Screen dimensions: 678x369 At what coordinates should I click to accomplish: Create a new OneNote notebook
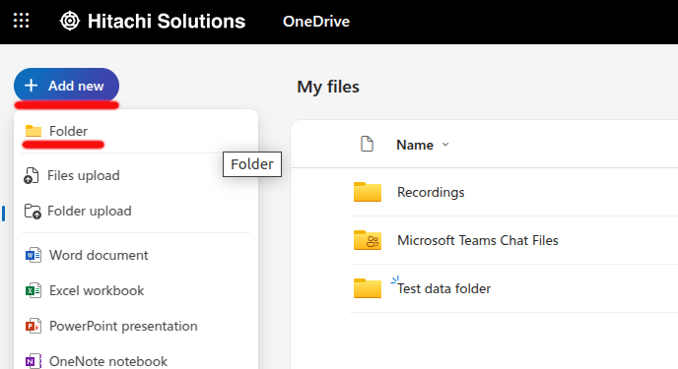pos(136,361)
